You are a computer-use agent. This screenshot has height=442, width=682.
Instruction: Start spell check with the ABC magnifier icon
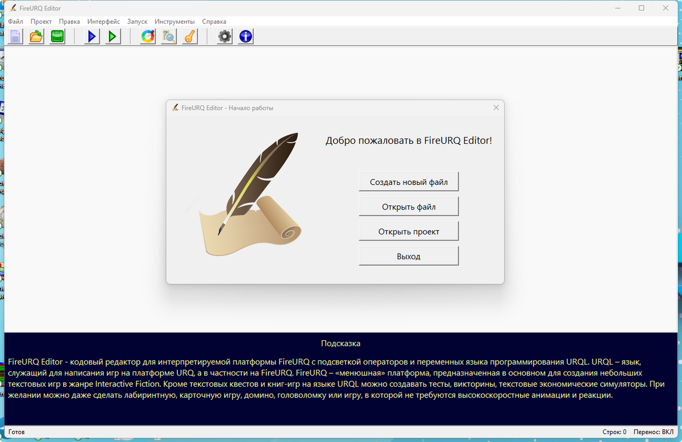[x=168, y=36]
